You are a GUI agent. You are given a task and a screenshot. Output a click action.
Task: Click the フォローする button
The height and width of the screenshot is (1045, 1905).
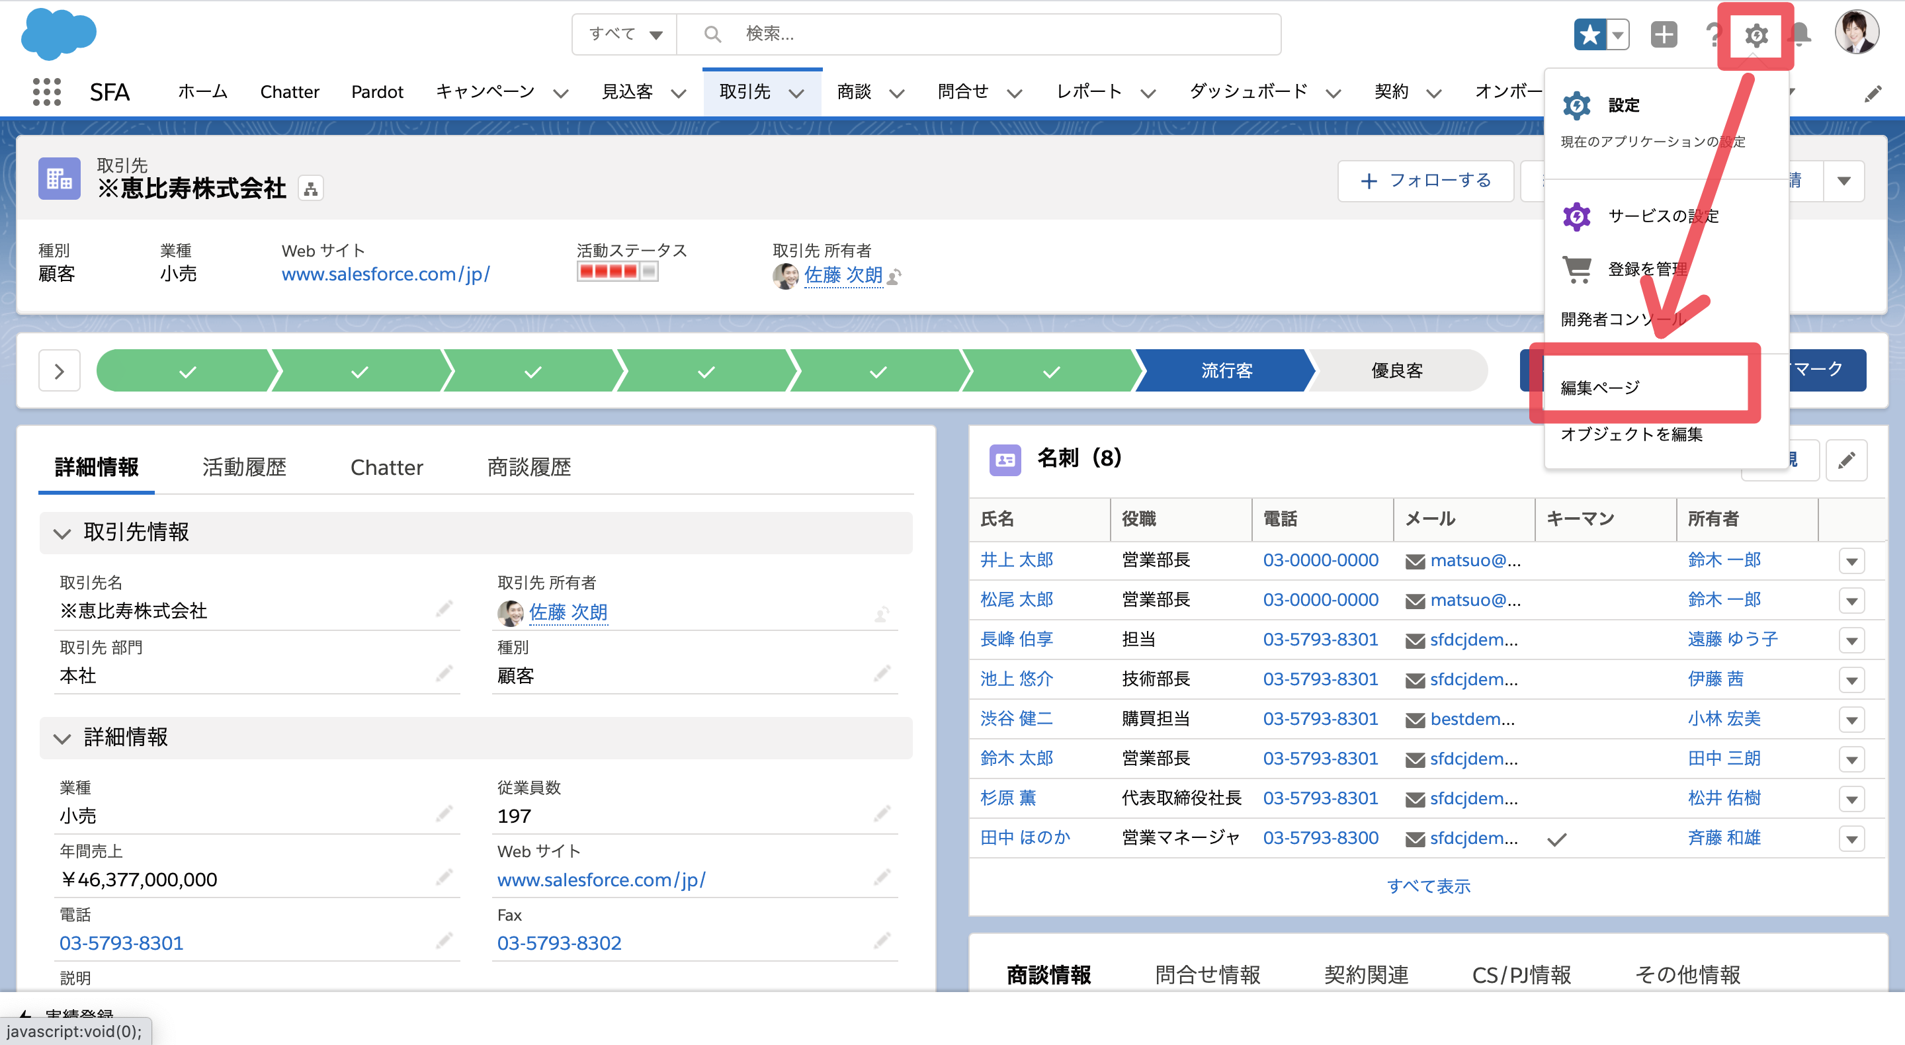1430,180
